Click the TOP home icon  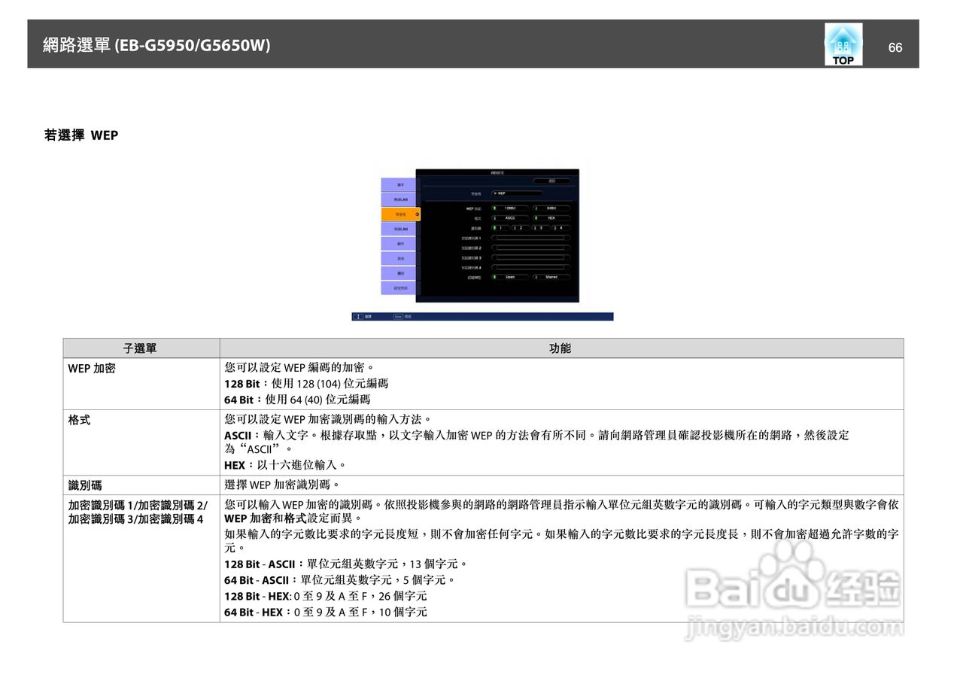pyautogui.click(x=843, y=44)
